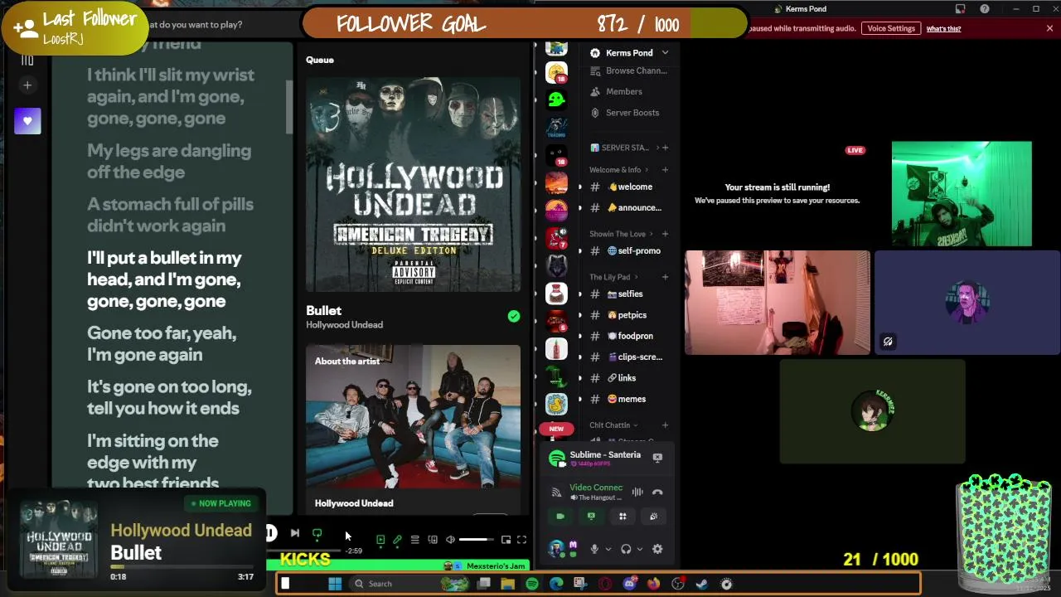Open Server Boosts in Discord

pyautogui.click(x=625, y=113)
